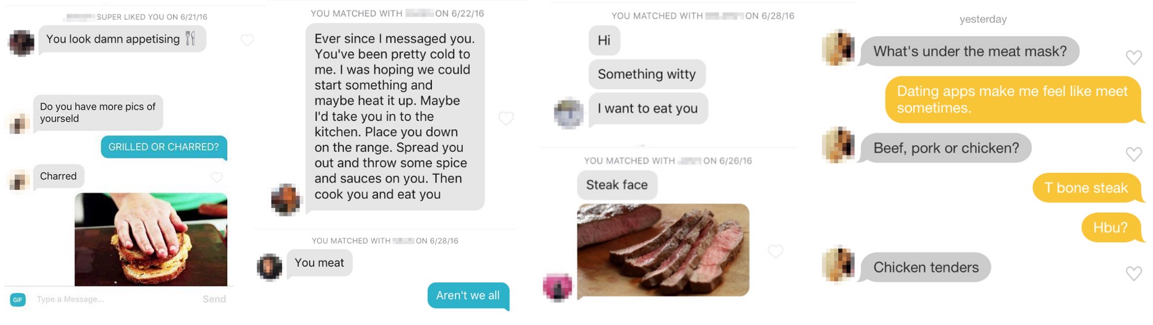
Task: Click the GIF button beside message field
Action: (x=18, y=300)
